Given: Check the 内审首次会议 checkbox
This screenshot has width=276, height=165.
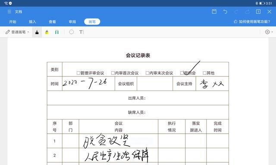Looking at the screenshot, I should coord(113,73).
